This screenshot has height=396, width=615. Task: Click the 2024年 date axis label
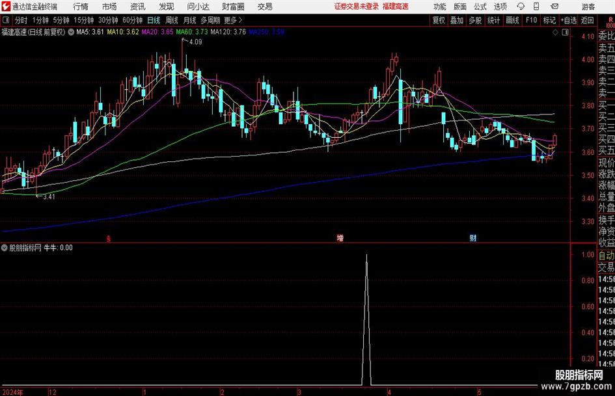(12, 392)
